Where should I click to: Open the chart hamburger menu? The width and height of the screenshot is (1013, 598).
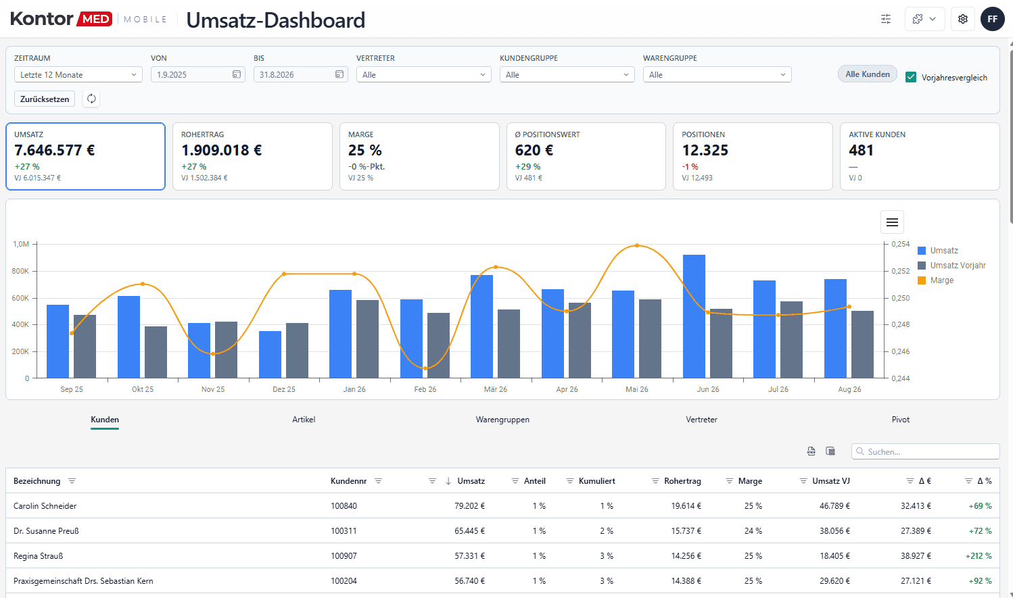tap(892, 222)
